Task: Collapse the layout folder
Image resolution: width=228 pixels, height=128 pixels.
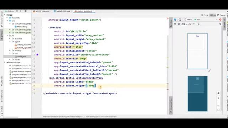Action: pos(10,42)
